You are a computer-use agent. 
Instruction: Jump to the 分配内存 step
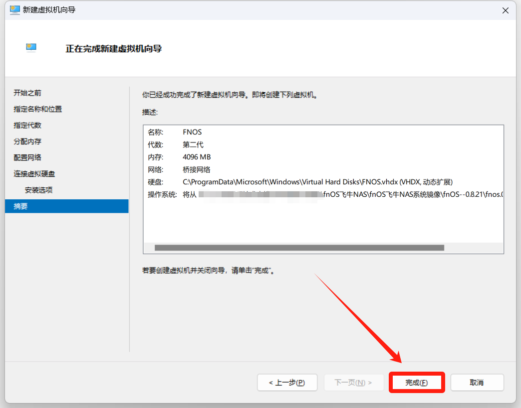[x=27, y=141]
